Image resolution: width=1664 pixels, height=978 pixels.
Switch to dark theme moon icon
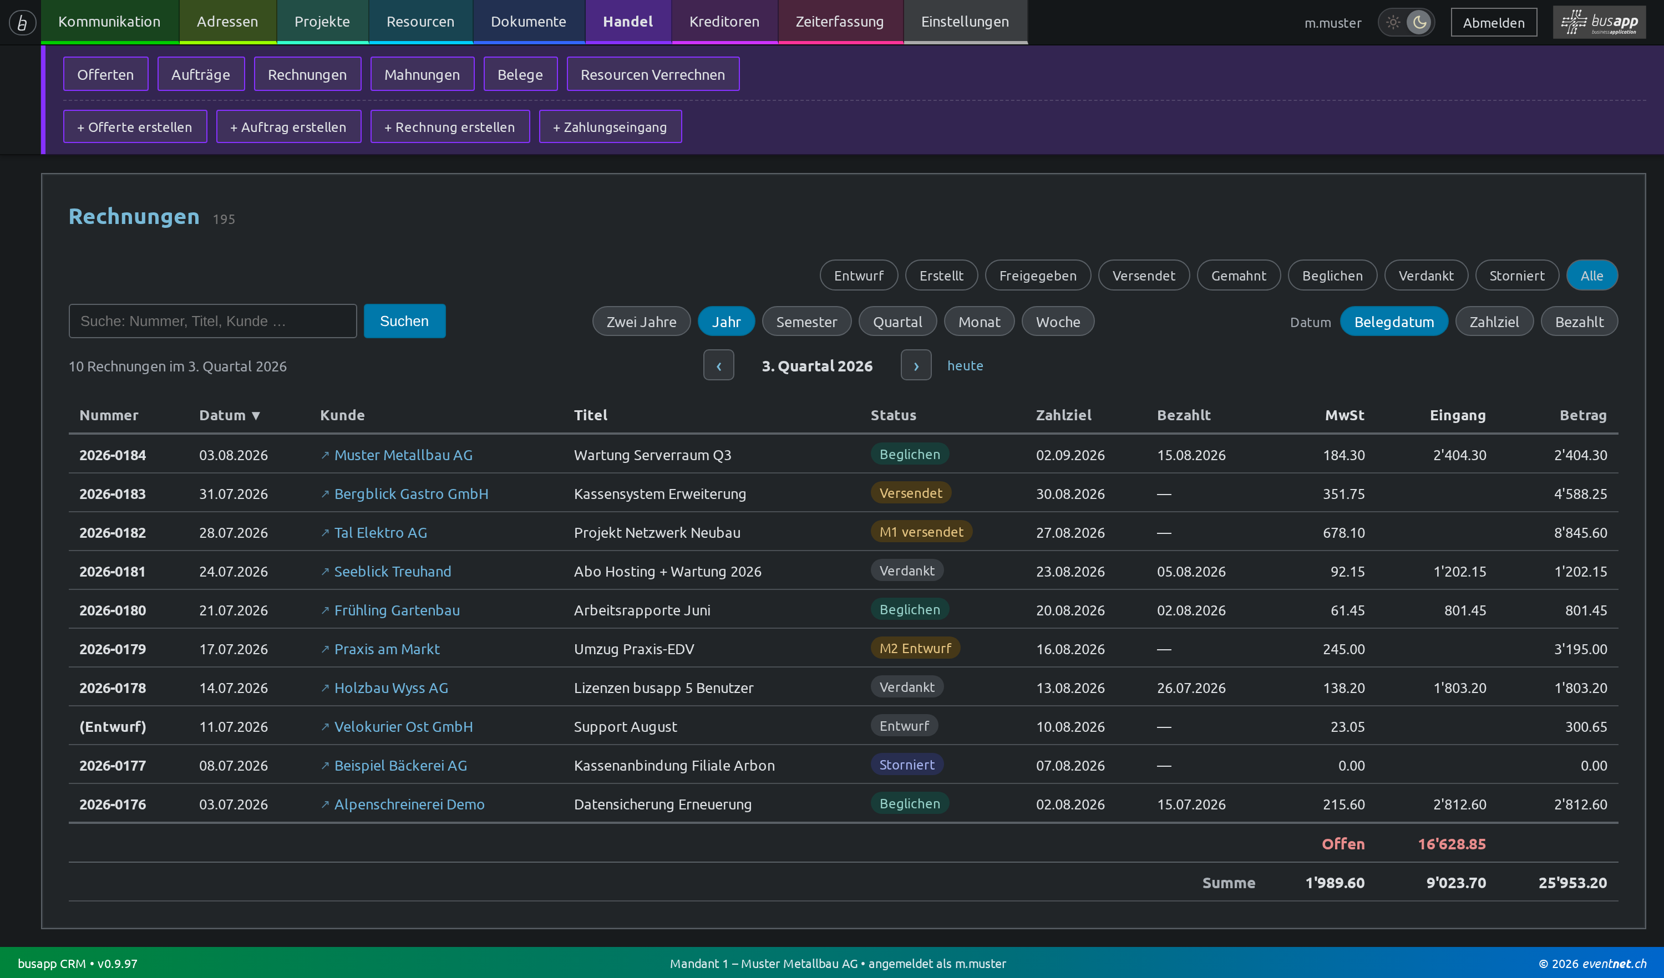(1419, 22)
